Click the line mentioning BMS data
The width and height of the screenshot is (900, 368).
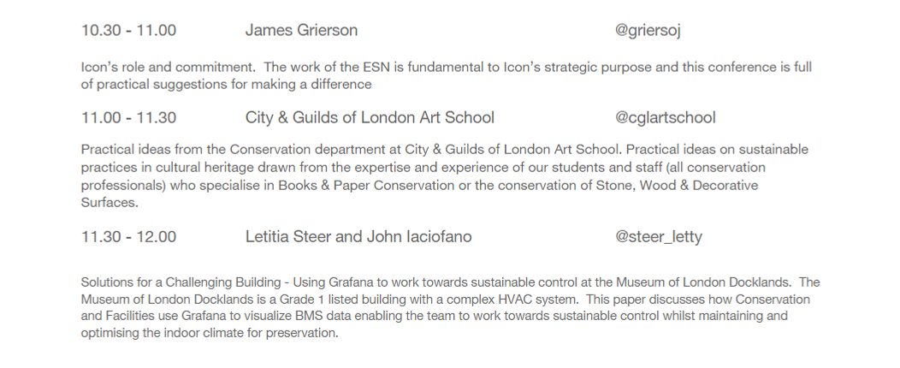434,316
